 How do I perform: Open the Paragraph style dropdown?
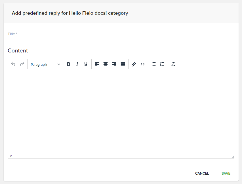pos(45,64)
